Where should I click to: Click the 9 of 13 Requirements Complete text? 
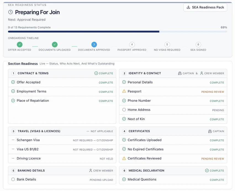(29, 27)
